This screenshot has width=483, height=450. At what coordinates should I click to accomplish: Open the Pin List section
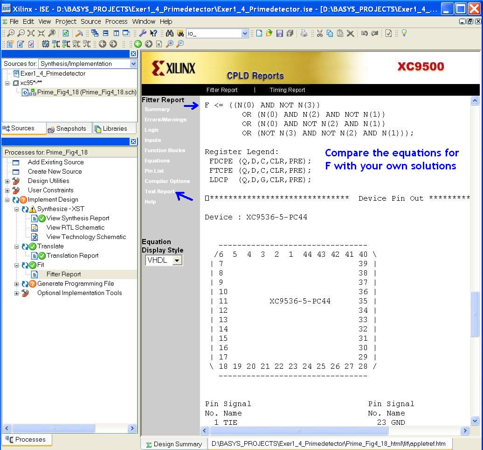(154, 171)
